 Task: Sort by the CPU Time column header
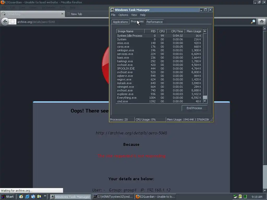point(175,31)
